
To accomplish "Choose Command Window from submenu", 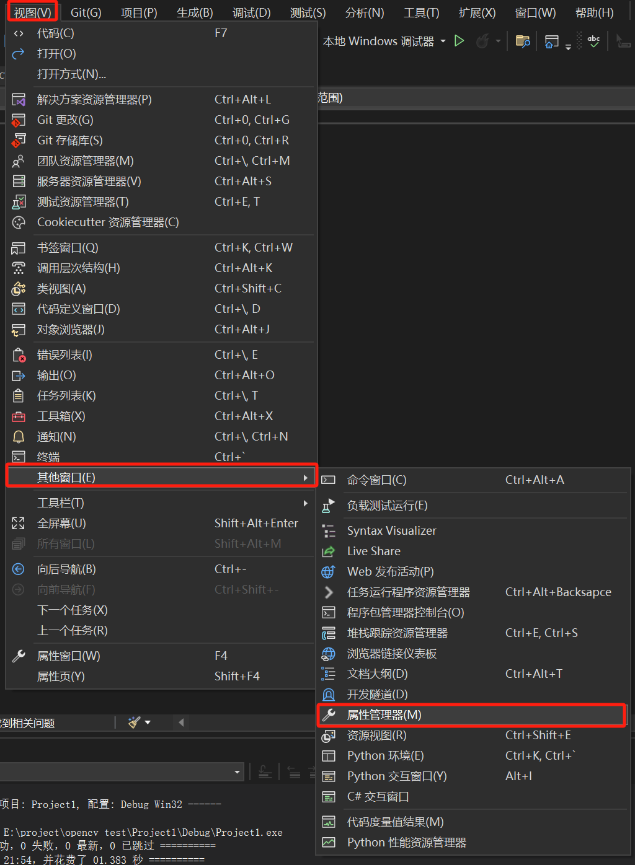I will (x=473, y=480).
